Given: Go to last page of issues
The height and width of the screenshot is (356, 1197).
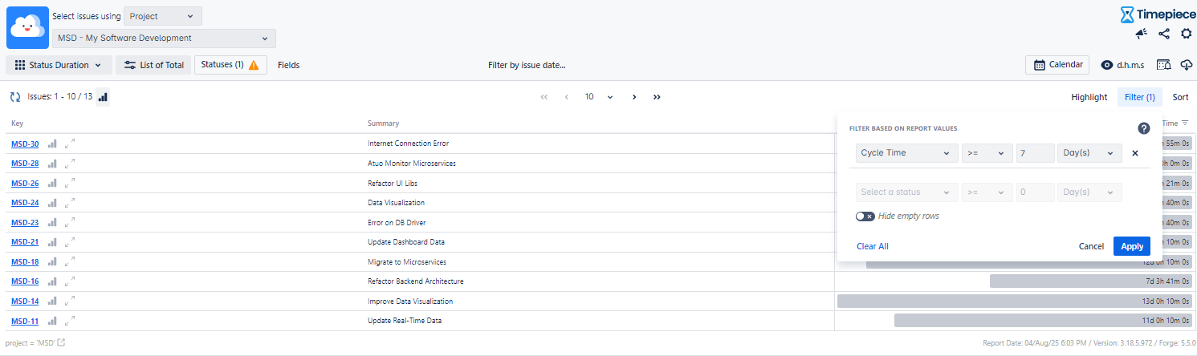Looking at the screenshot, I should pos(657,97).
